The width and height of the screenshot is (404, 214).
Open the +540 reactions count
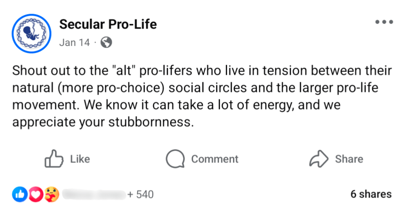pos(140,194)
